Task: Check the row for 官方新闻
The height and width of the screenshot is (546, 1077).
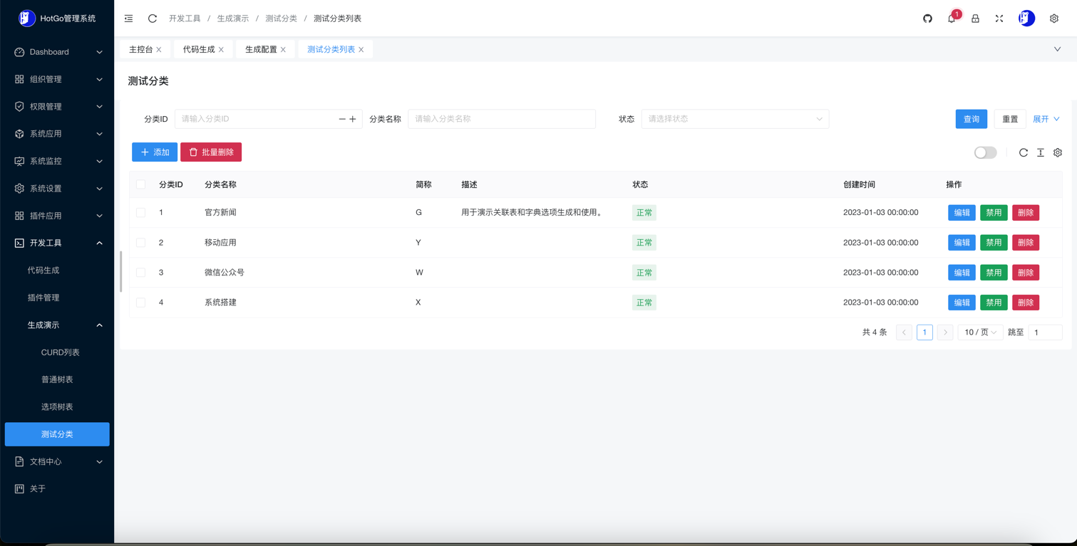Action: (x=140, y=213)
